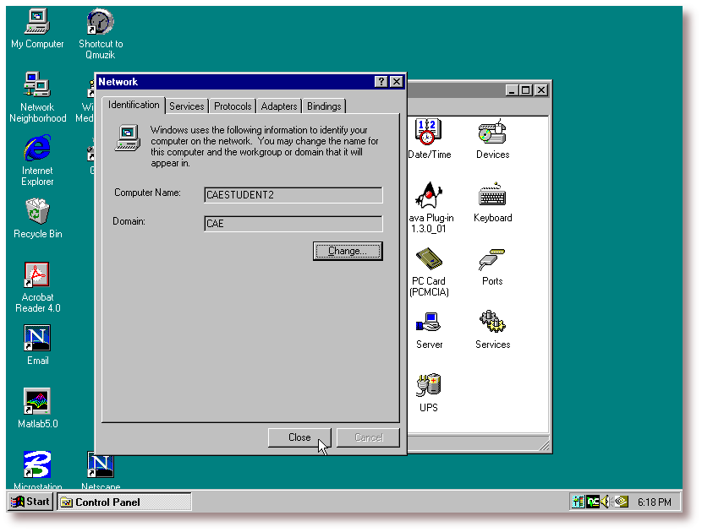Switch to the Services tab

[186, 106]
